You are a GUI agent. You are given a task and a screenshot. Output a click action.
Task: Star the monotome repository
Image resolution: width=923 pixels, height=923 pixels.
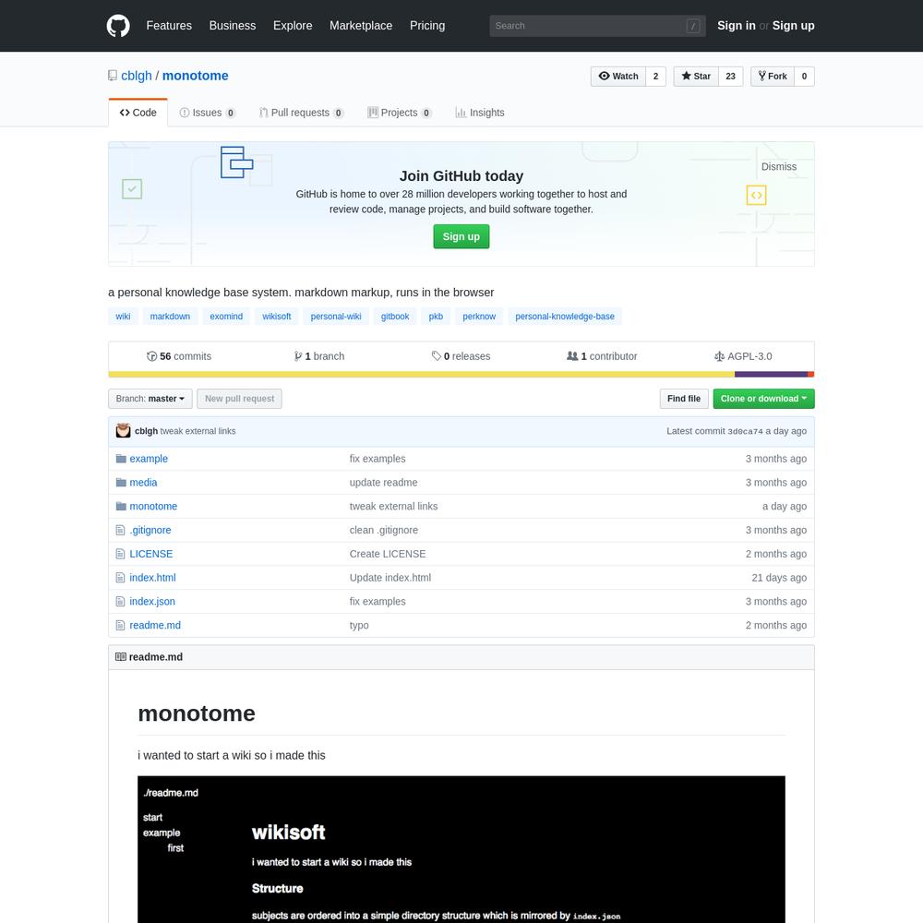point(696,77)
